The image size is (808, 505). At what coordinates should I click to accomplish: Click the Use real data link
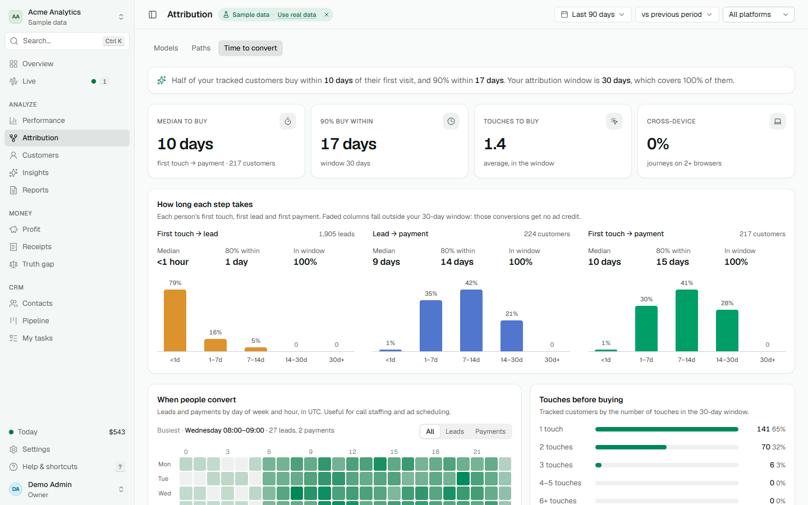click(x=297, y=15)
